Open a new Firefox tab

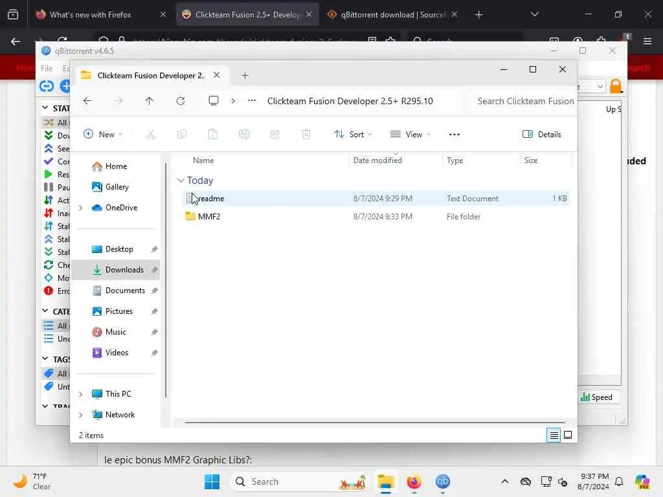[x=478, y=14]
